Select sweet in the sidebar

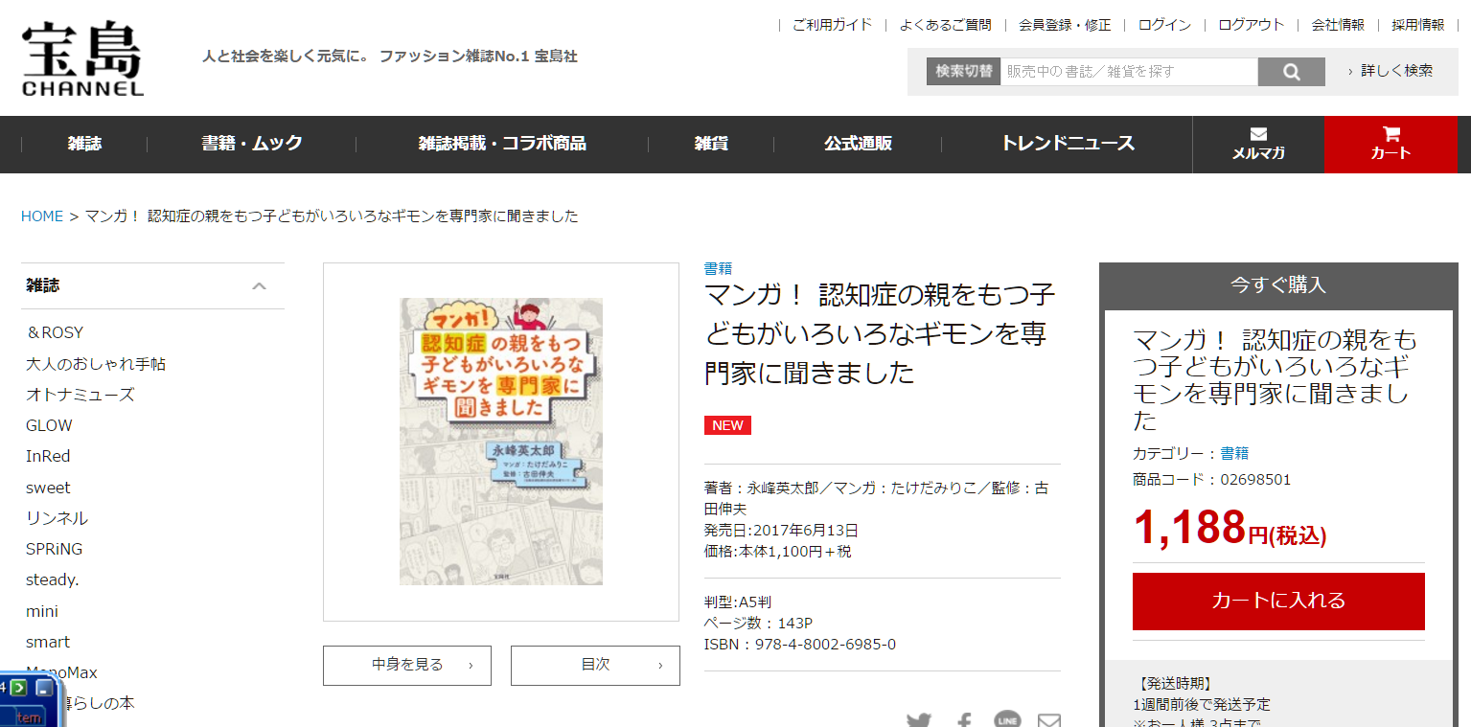[x=48, y=488]
